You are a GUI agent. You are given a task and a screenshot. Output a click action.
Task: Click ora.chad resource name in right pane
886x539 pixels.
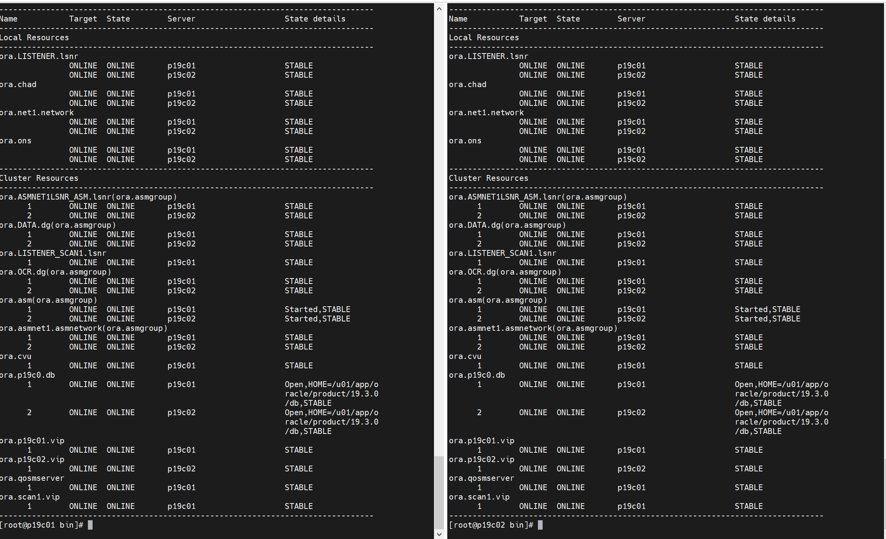(x=468, y=84)
